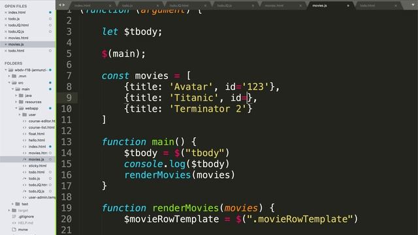Open the tab list dropdown arrow

pos(413,5)
